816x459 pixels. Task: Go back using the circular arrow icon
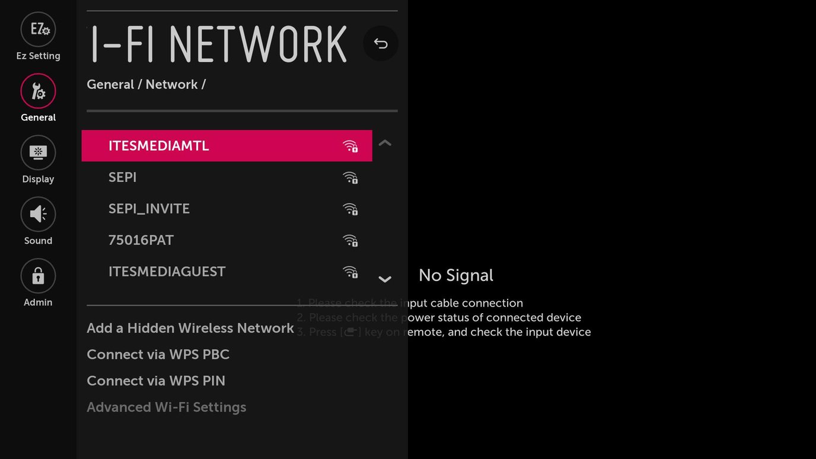pos(381,43)
